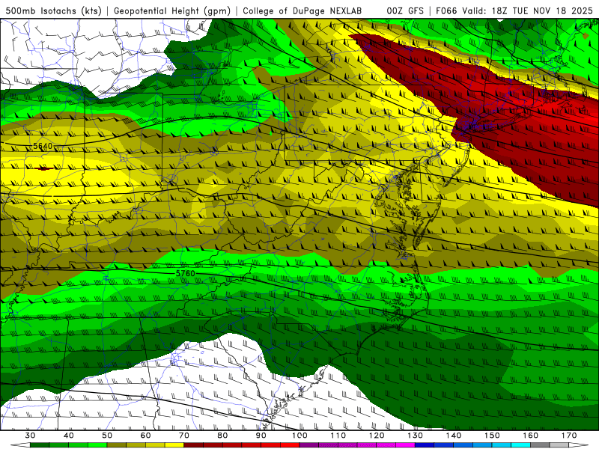599x449 pixels.
Task: Click the 5640 height contour label
Action: click(x=43, y=146)
